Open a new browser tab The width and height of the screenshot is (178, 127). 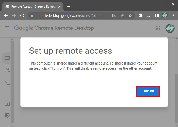(x=69, y=7)
